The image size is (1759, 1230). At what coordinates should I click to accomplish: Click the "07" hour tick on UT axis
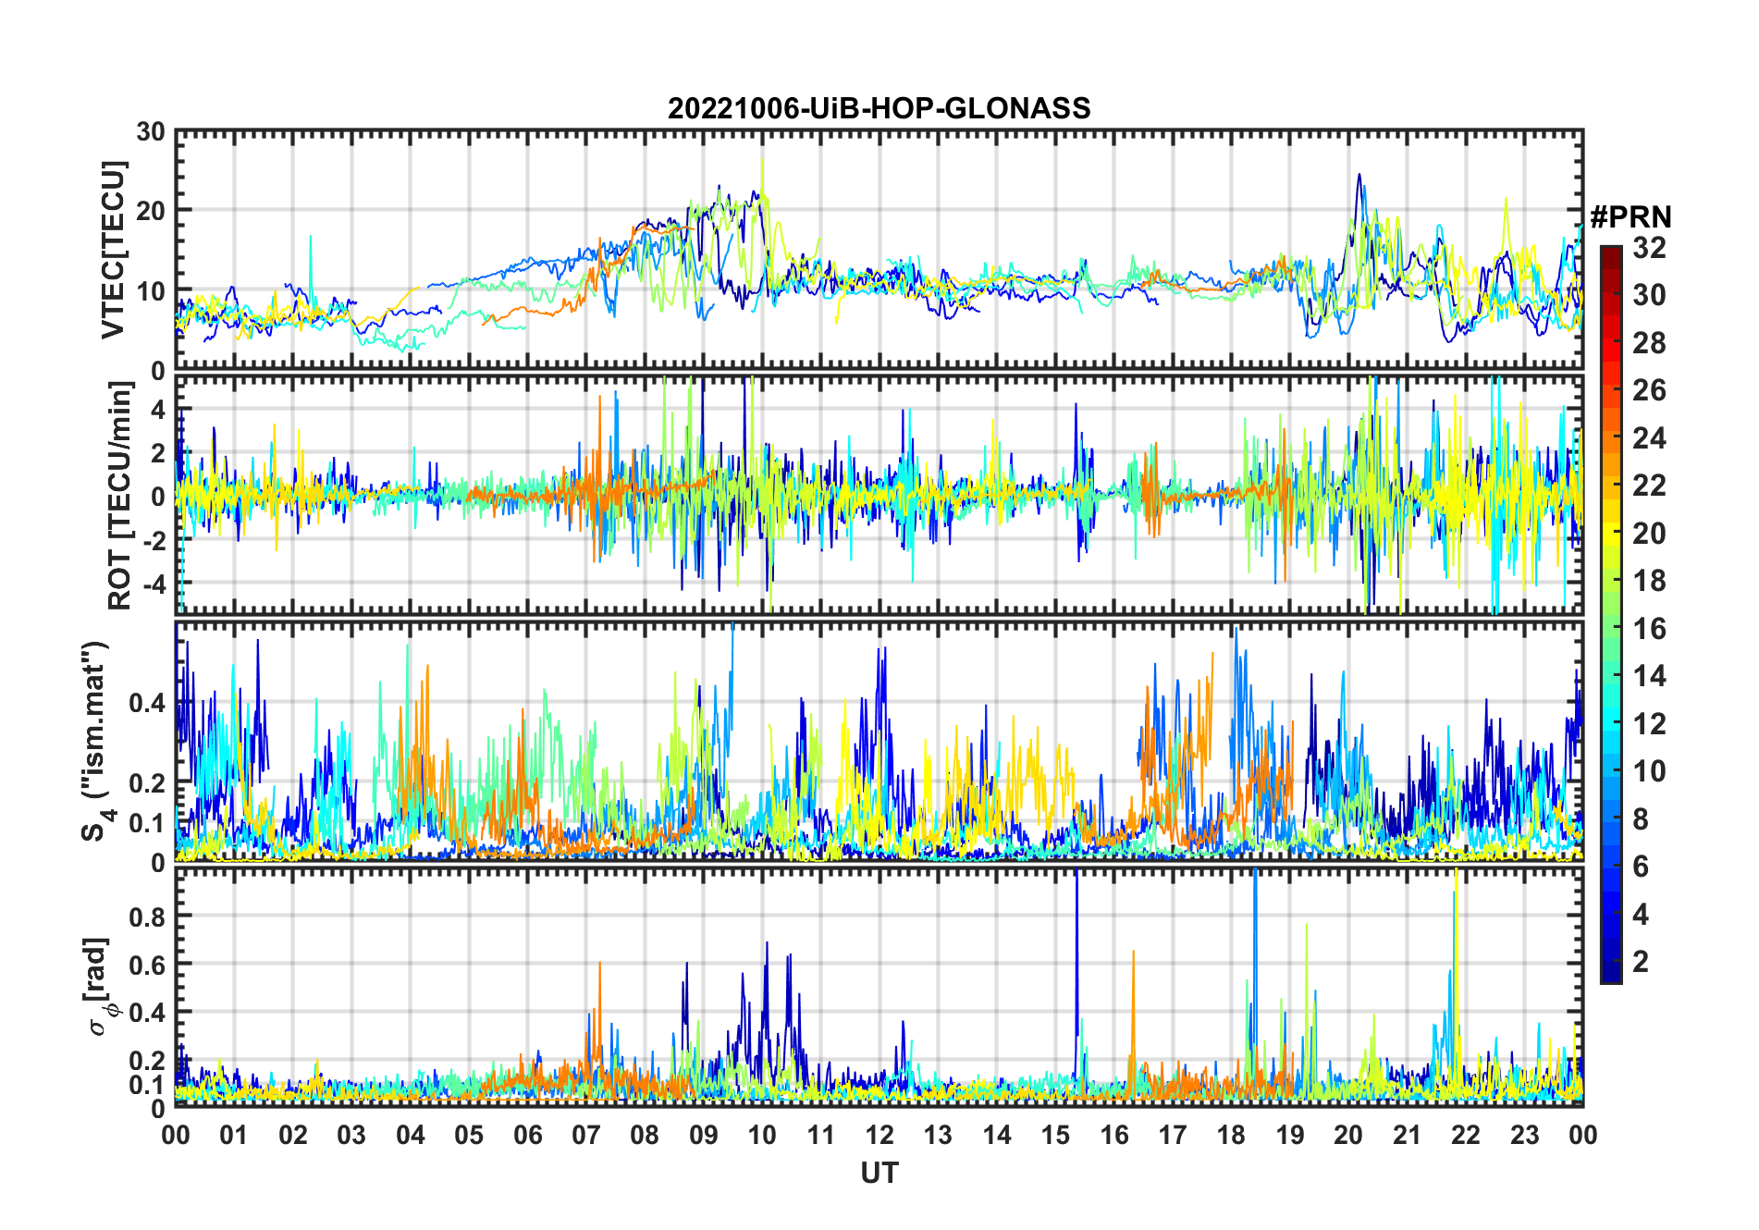586,1135
